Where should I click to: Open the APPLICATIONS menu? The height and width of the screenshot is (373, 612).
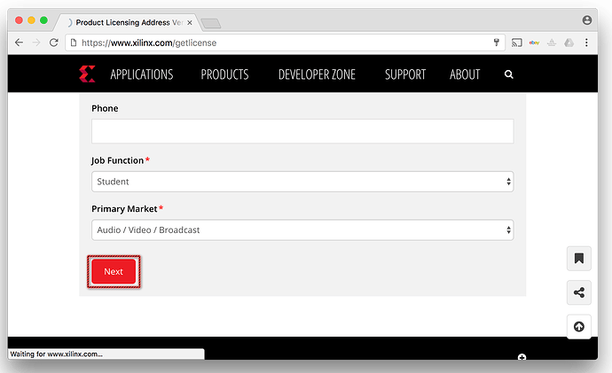point(142,74)
